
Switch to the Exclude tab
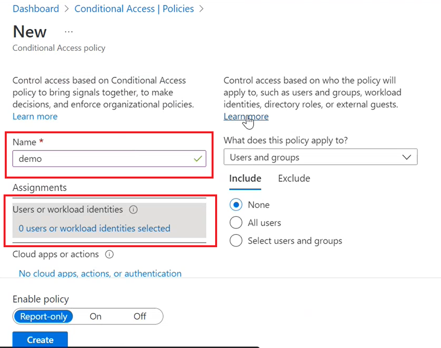294,178
